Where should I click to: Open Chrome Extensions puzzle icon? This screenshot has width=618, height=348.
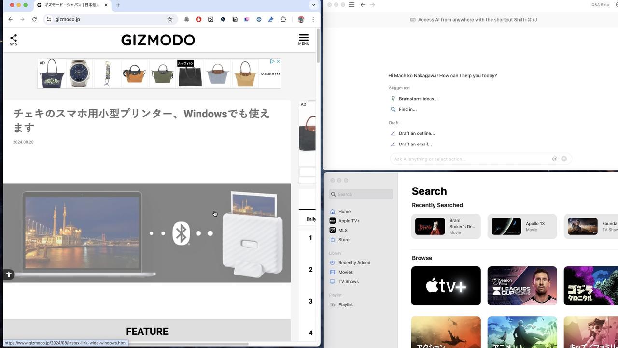click(x=283, y=19)
